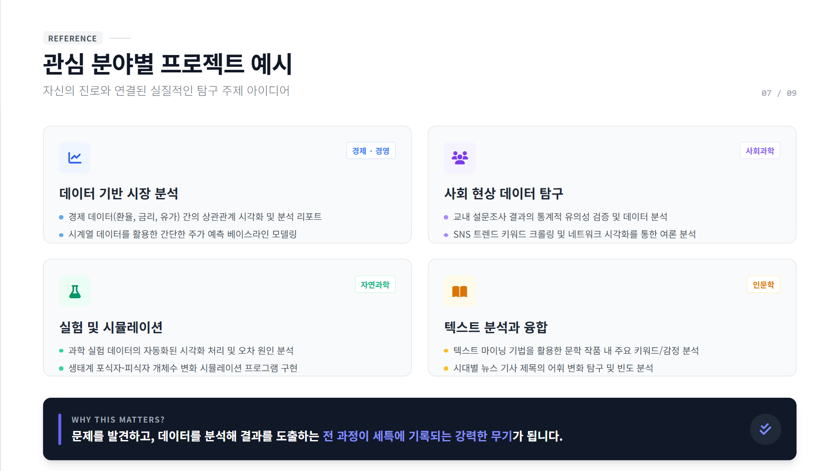Image resolution: width=838 pixels, height=471 pixels.
Task: Click the 경제·경영 category tag
Action: click(371, 151)
